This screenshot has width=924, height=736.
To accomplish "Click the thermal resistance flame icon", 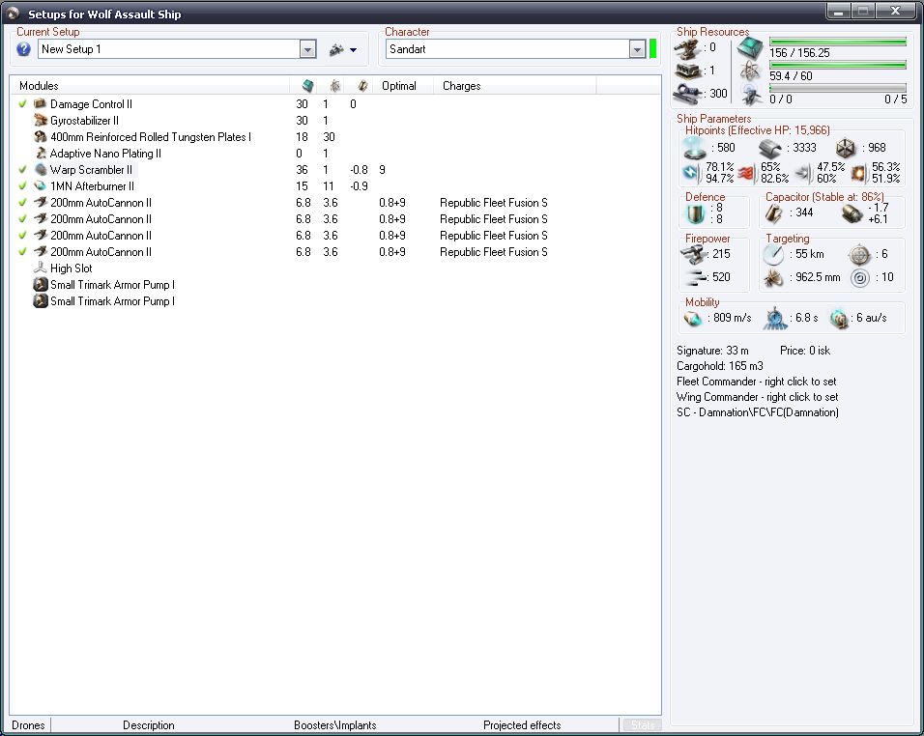I will [746, 173].
